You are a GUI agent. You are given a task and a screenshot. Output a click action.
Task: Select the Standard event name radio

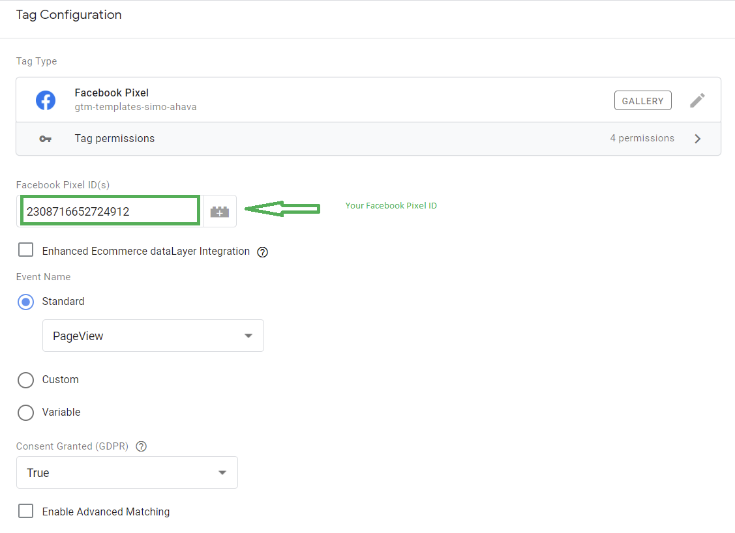(26, 302)
